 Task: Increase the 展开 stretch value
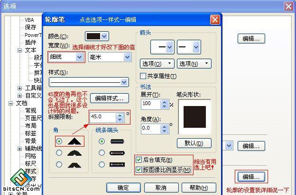[165, 102]
